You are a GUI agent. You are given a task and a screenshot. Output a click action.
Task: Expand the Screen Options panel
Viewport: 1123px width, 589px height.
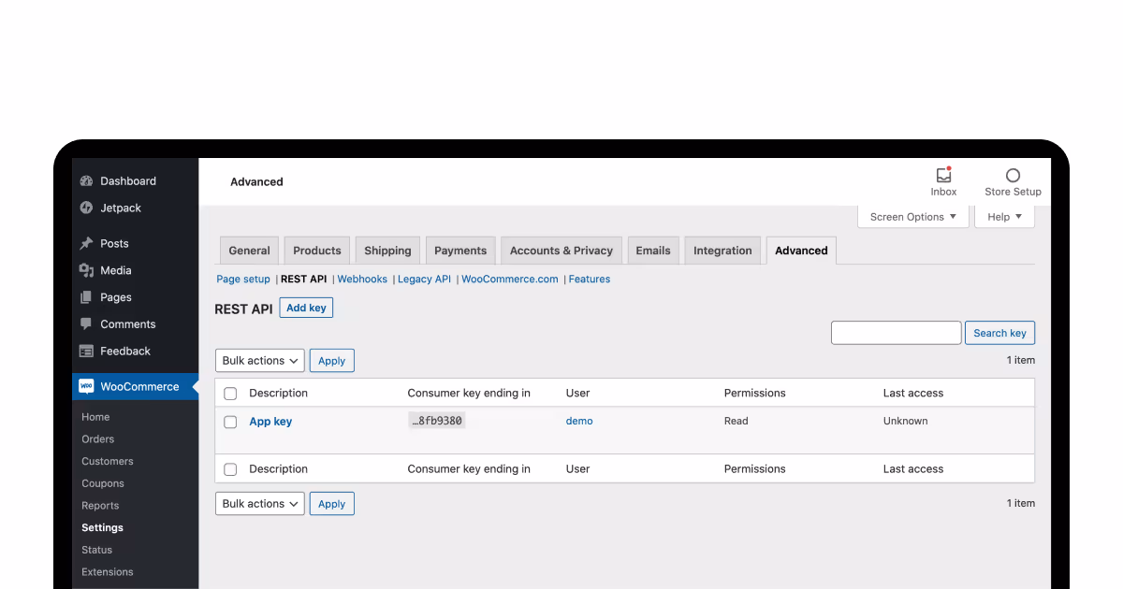(x=912, y=217)
